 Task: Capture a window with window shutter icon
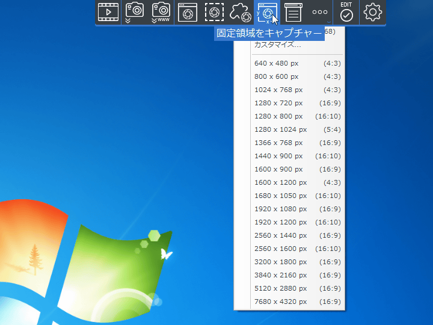[x=188, y=12]
